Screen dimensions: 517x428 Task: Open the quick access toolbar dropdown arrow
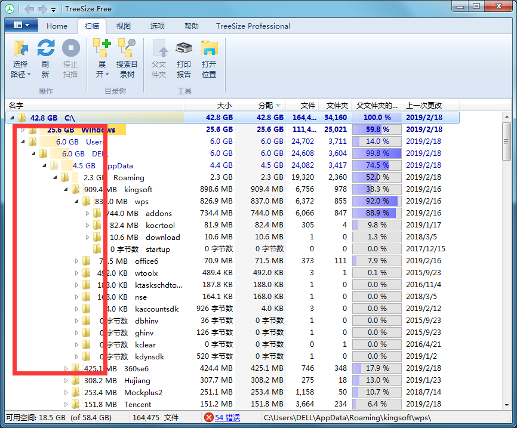coord(54,10)
